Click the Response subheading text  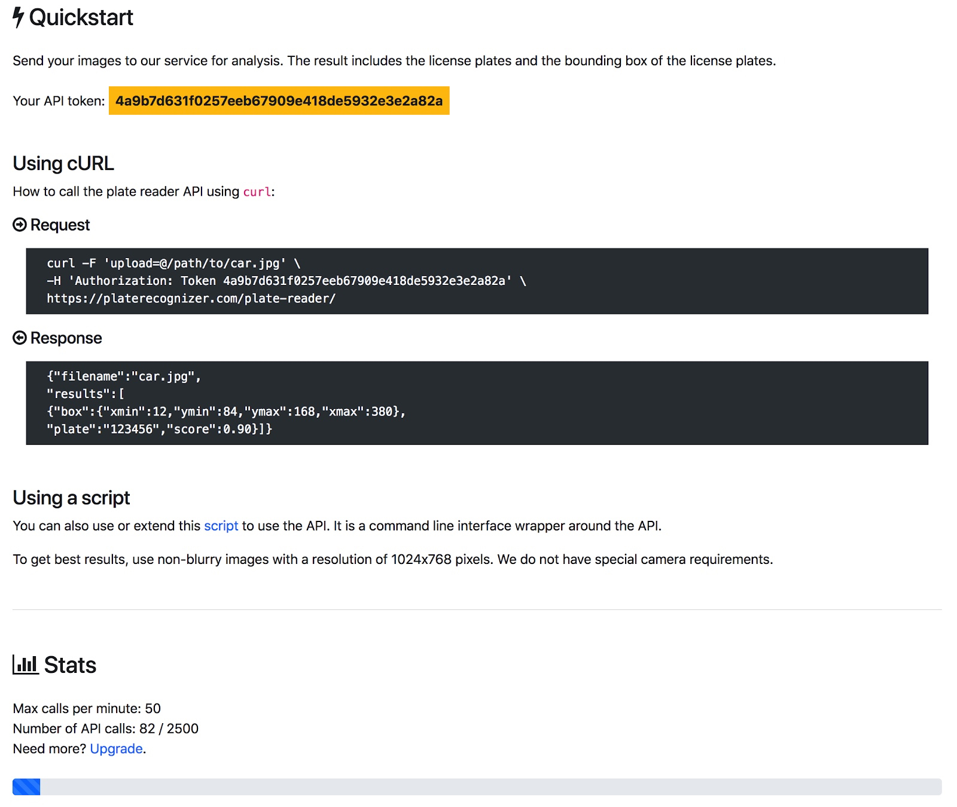click(66, 338)
